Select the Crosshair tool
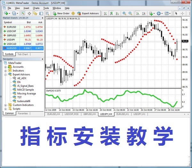 [182, 13]
